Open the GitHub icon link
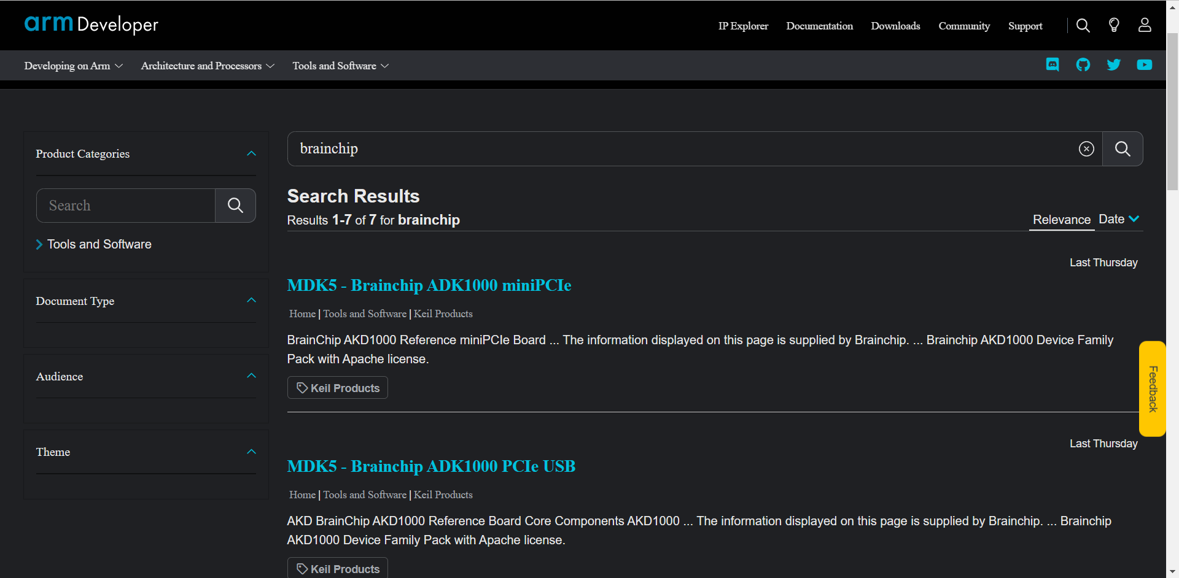This screenshot has width=1179, height=578. pyautogui.click(x=1083, y=64)
